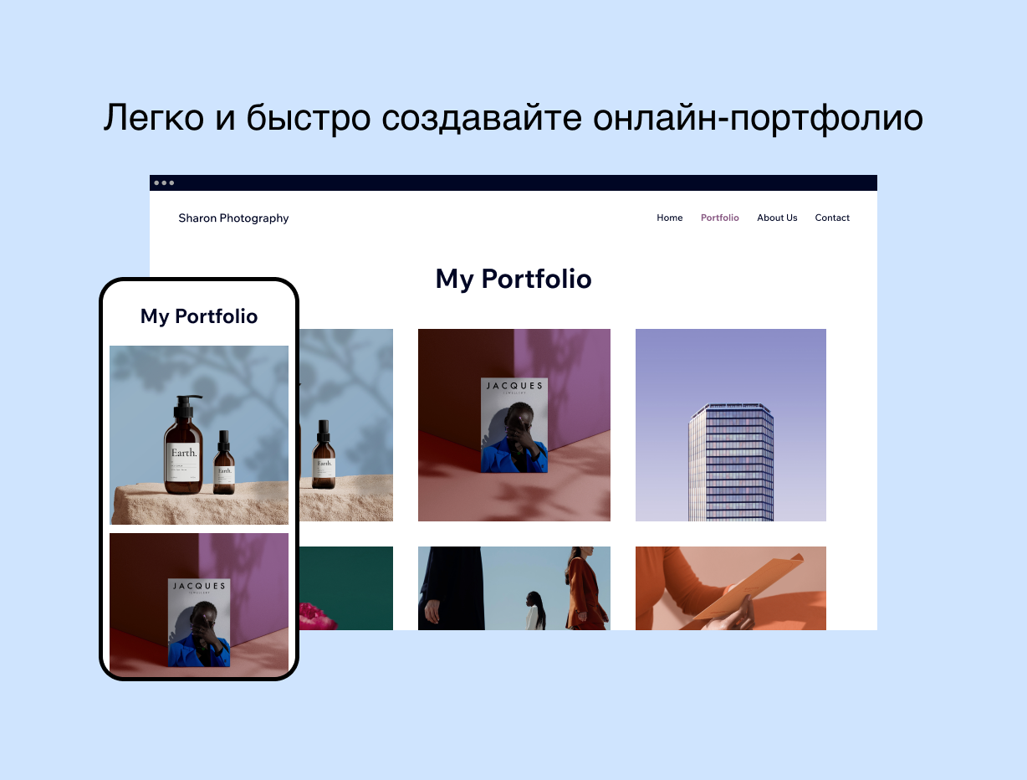The image size is (1027, 780).
Task: Select the Portfolio navigation link
Action: [719, 218]
